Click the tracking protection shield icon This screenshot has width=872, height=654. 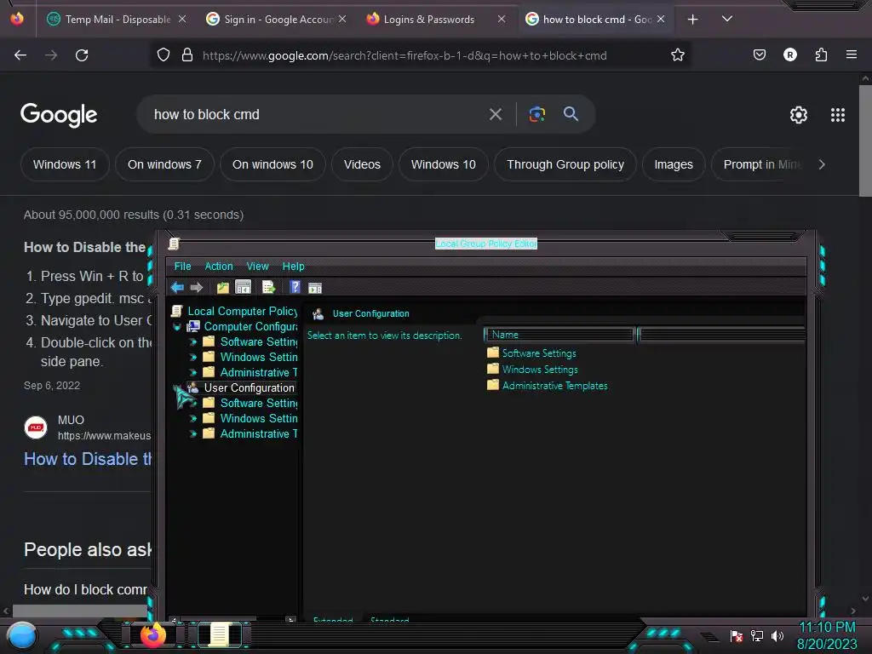[x=163, y=55]
